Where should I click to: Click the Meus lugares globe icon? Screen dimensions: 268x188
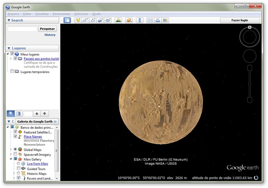[x=17, y=54]
